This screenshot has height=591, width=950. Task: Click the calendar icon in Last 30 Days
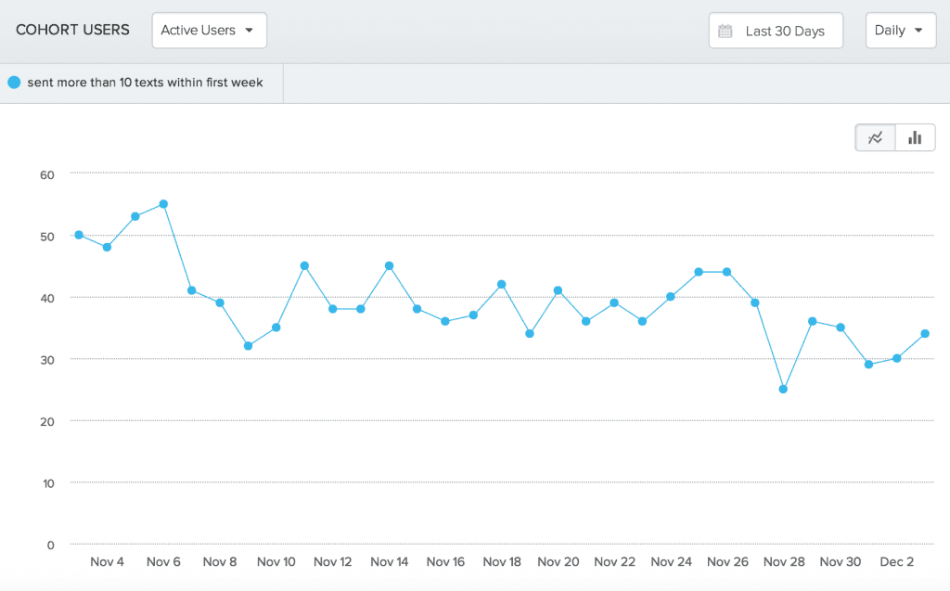coord(725,30)
